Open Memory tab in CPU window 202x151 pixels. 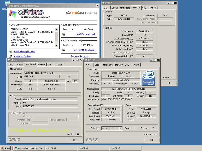(119, 65)
